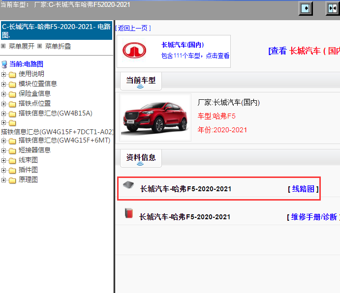340x293 pixels.
Task: Click 菜单折叠 to collapse all menus
Action: [58, 46]
